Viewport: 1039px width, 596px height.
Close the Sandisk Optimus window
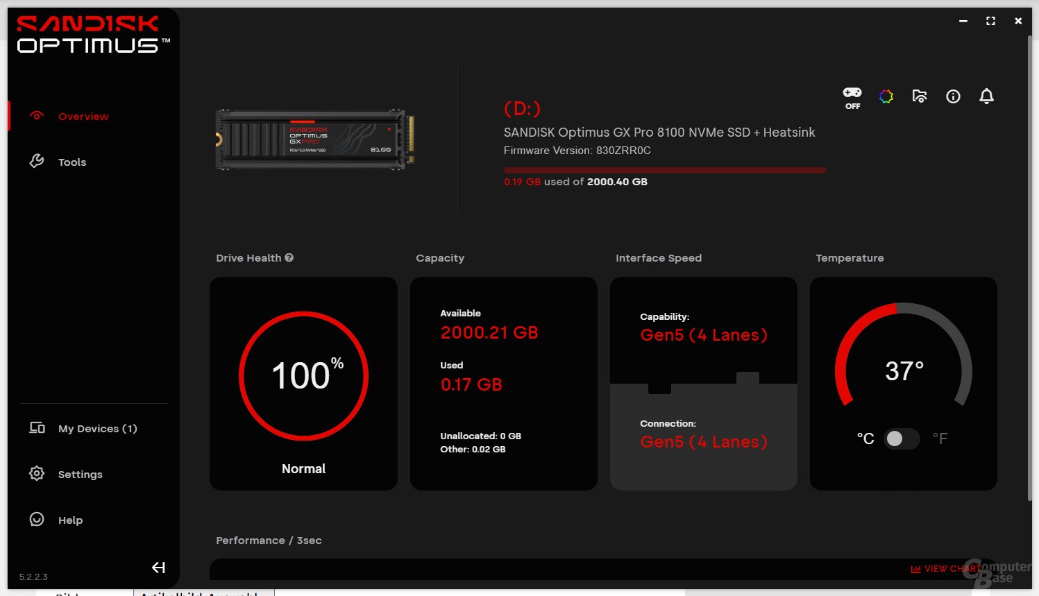tap(1018, 22)
